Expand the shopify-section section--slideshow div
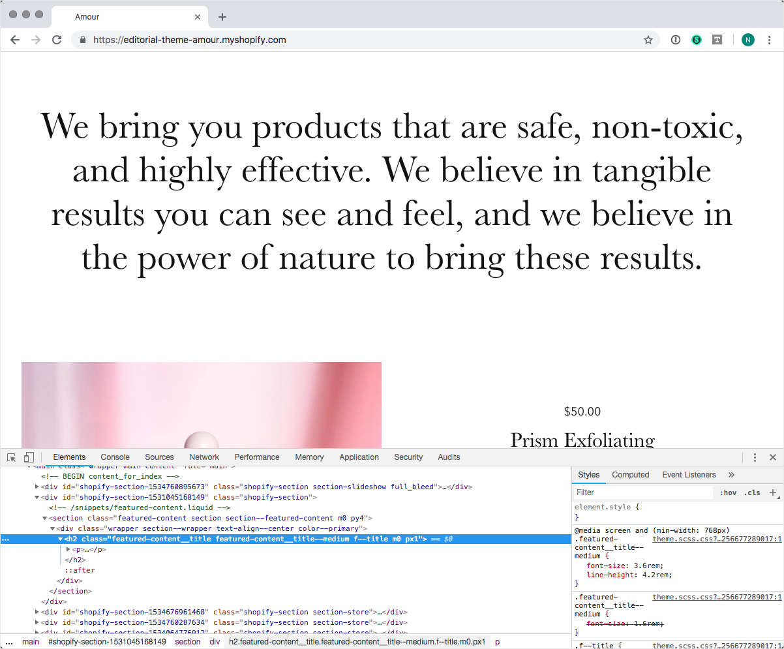 [37, 487]
